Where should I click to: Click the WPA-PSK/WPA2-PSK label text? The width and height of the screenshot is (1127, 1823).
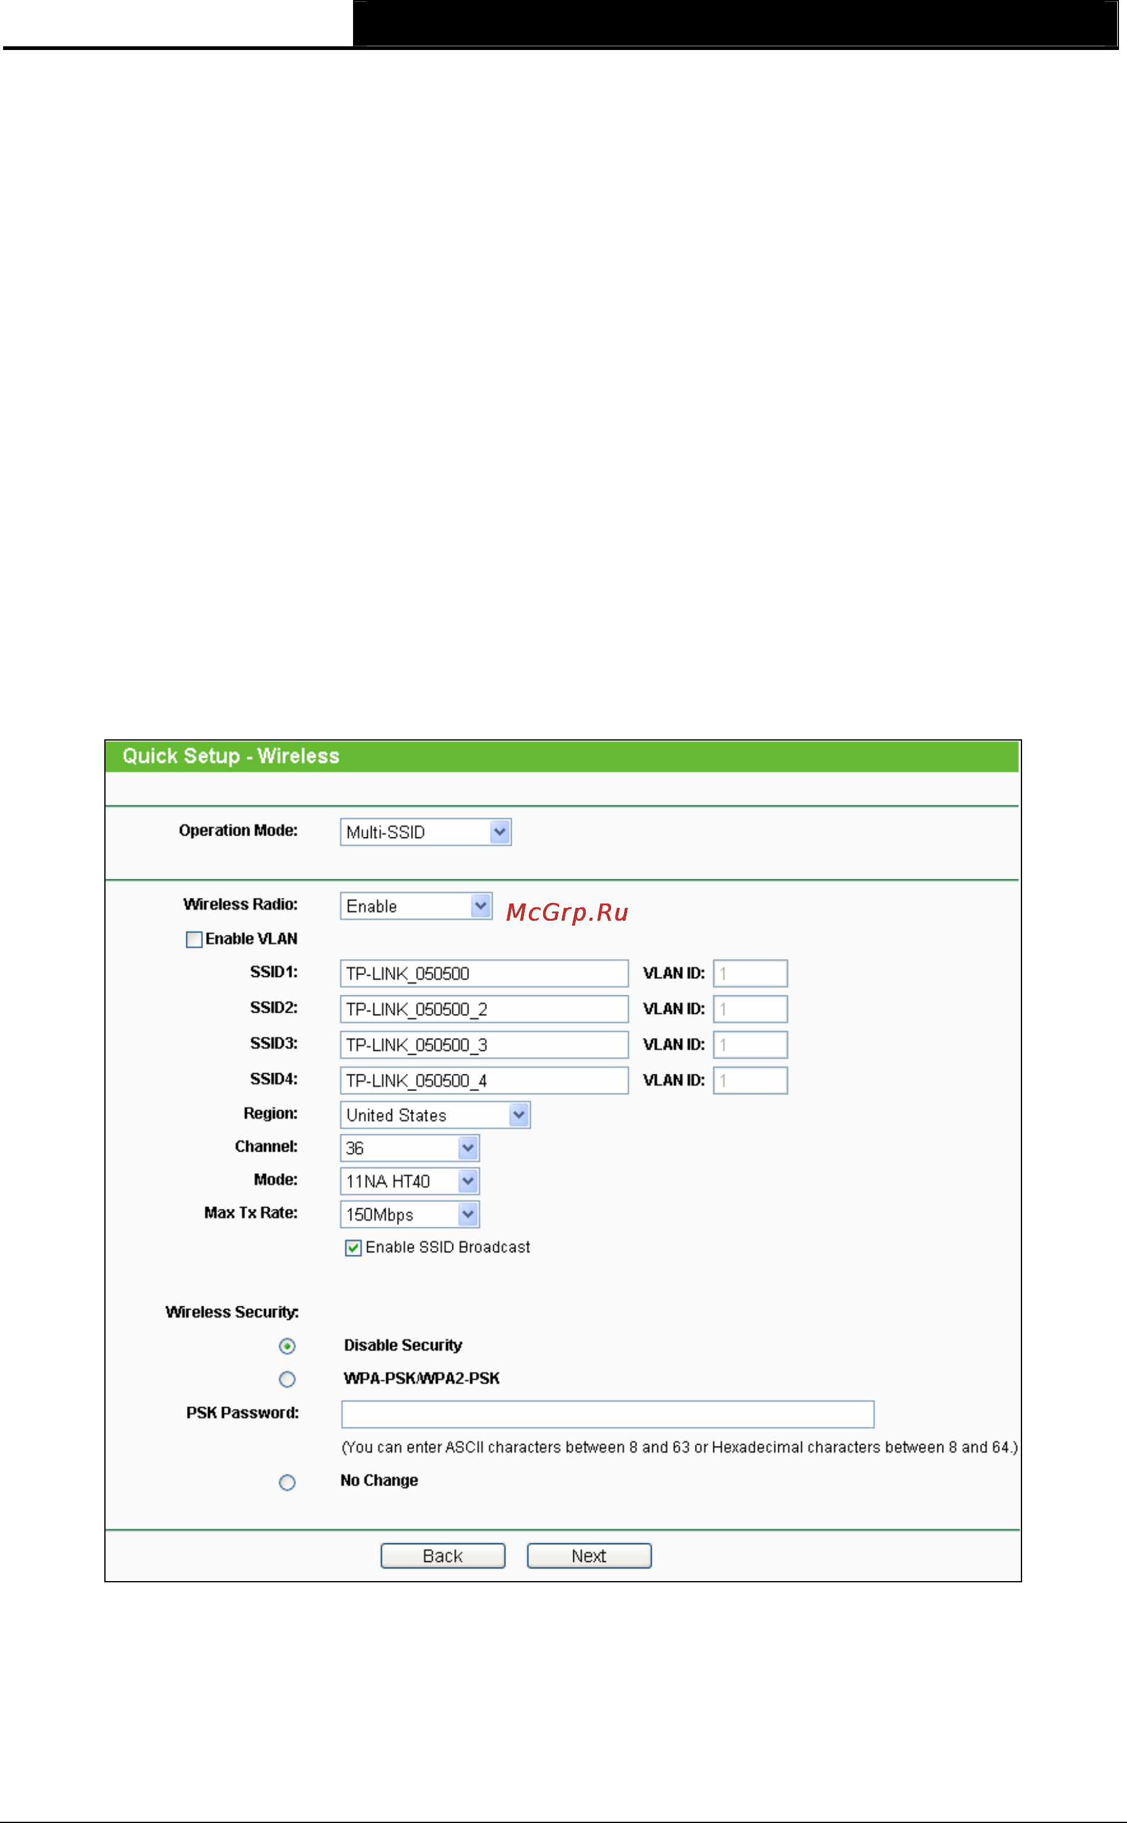[x=421, y=1379]
